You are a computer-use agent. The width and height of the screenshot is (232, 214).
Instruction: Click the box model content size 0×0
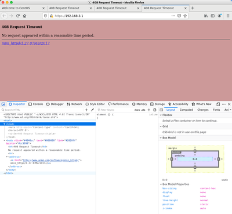(195, 159)
